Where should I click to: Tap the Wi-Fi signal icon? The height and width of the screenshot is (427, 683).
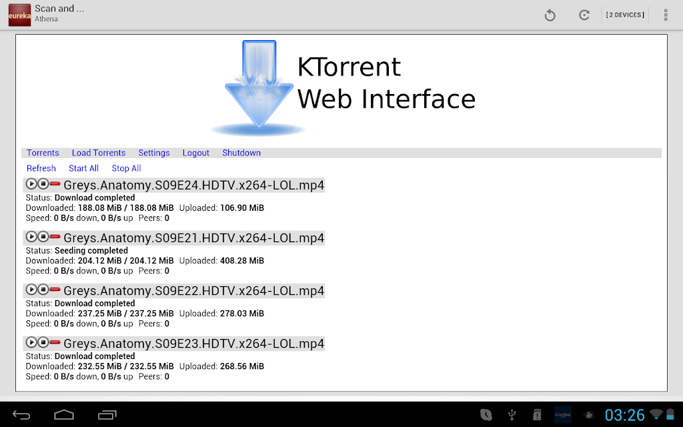[x=656, y=414]
